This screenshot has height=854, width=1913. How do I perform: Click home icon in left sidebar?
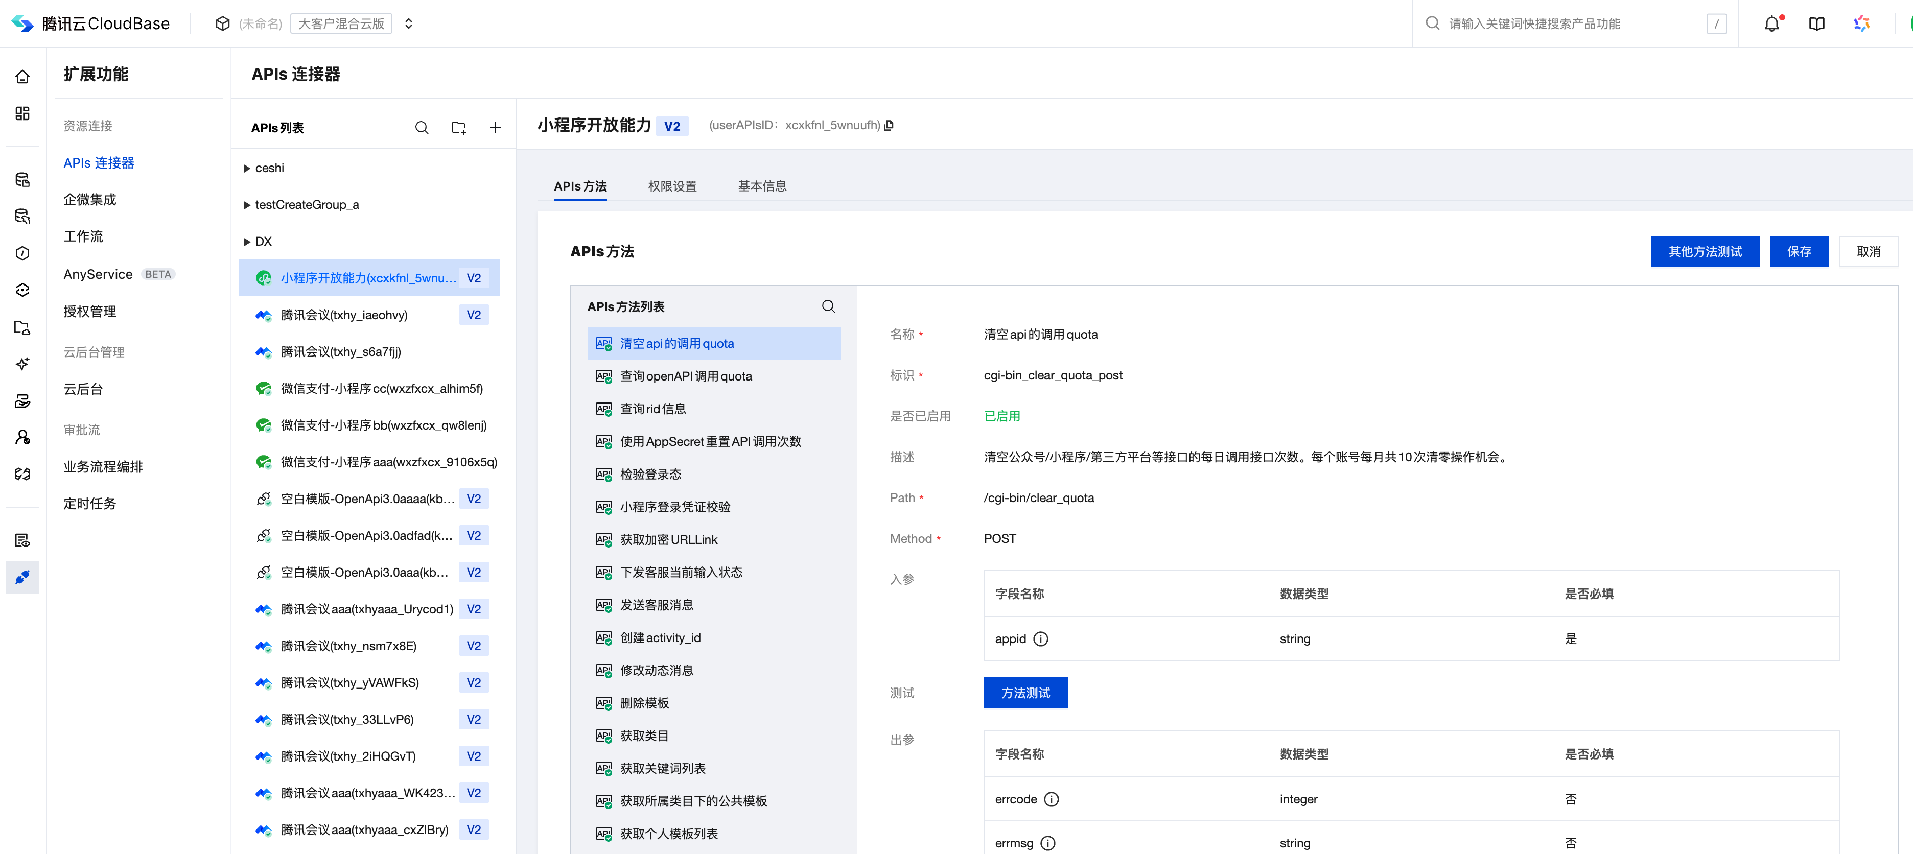(x=22, y=77)
